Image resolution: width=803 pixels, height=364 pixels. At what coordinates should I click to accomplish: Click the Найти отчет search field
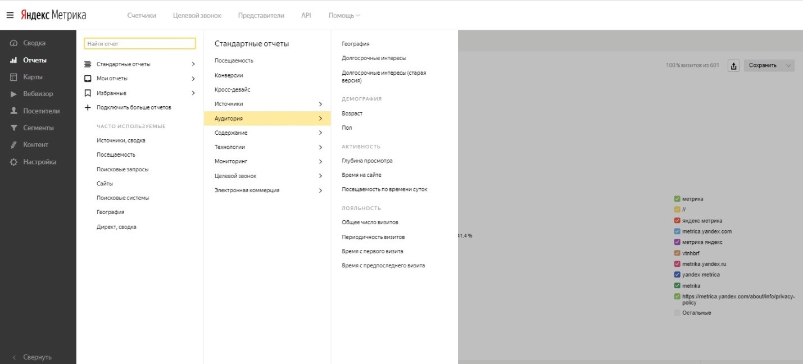coord(139,43)
